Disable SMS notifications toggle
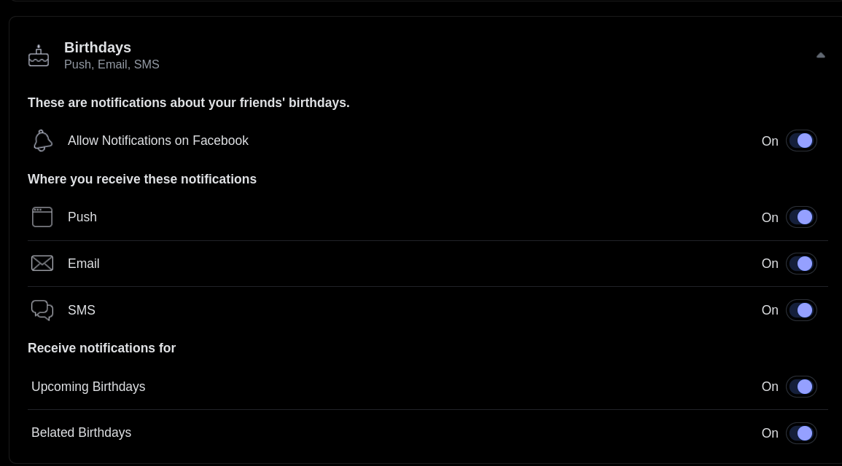The width and height of the screenshot is (842, 466). tap(801, 310)
